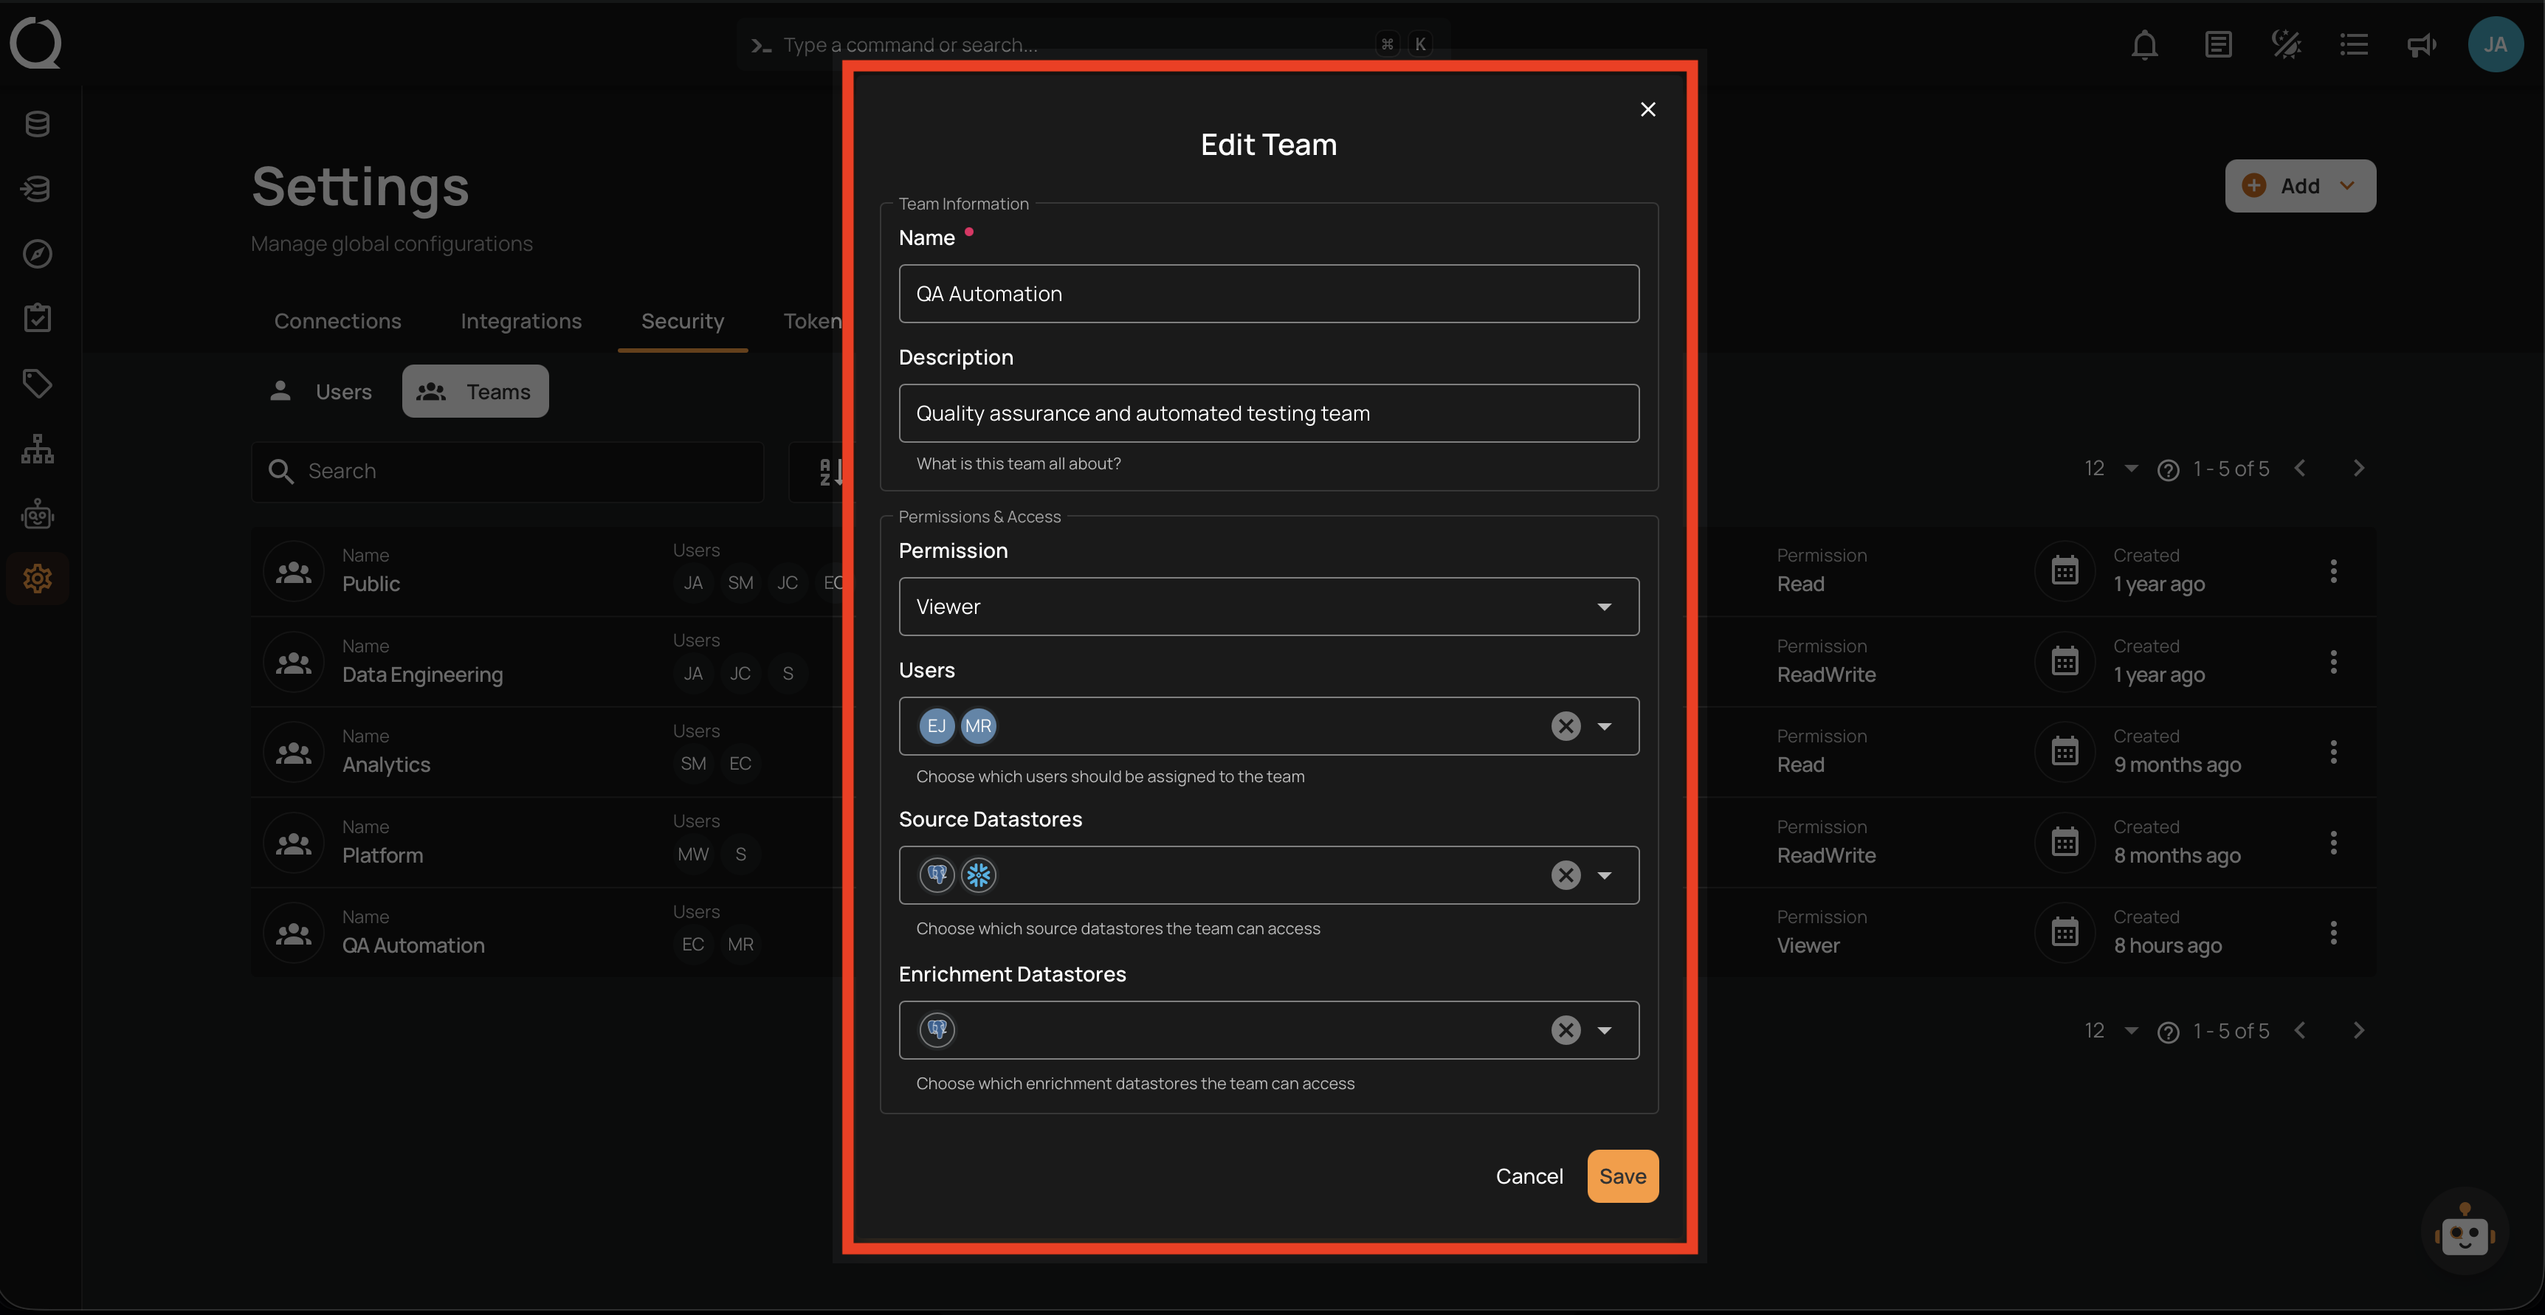The width and height of the screenshot is (2545, 1315).
Task: Click the sort A-Z icon beside search
Action: (831, 472)
